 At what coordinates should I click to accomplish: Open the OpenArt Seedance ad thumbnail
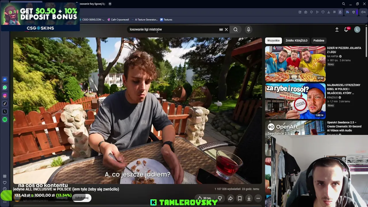[x=295, y=128]
